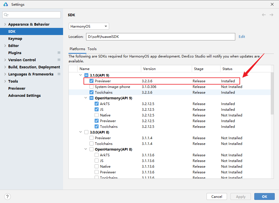Expand the Tools settings node
Screen dimensions: 279x203
pyautogui.click(x=5, y=81)
